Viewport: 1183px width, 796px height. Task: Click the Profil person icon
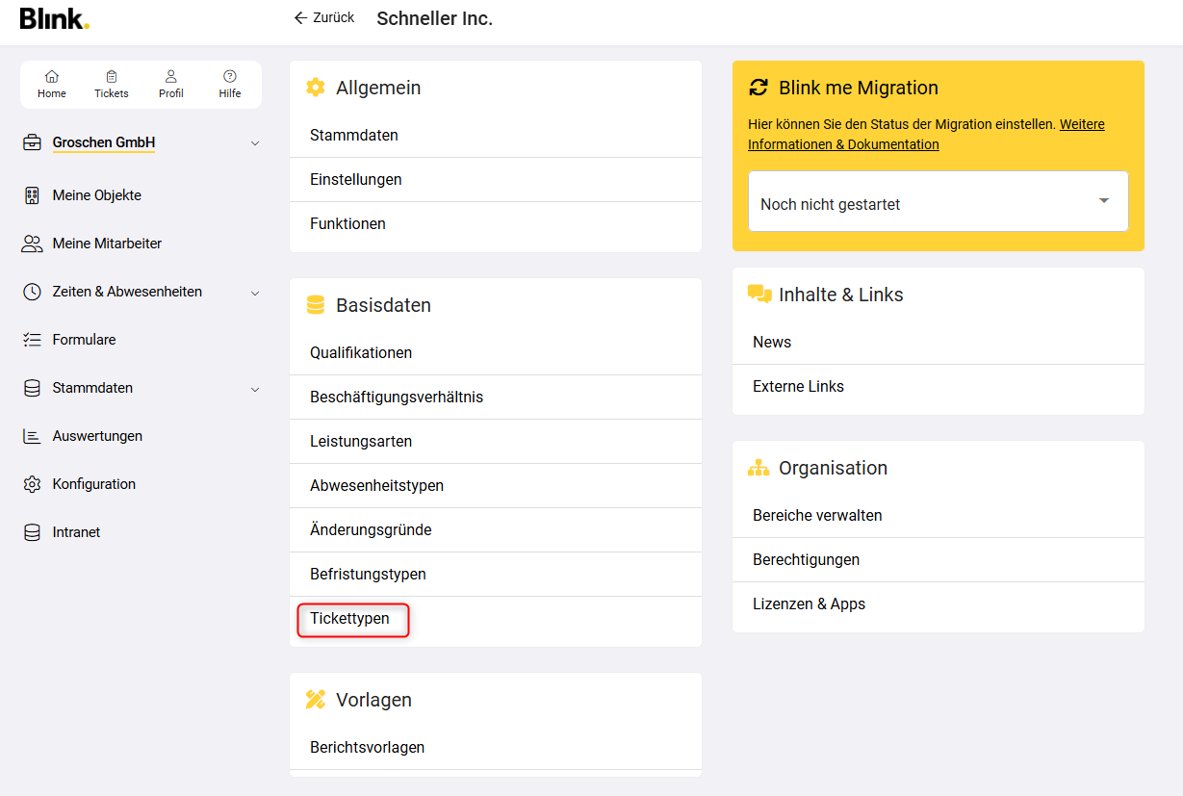click(171, 77)
